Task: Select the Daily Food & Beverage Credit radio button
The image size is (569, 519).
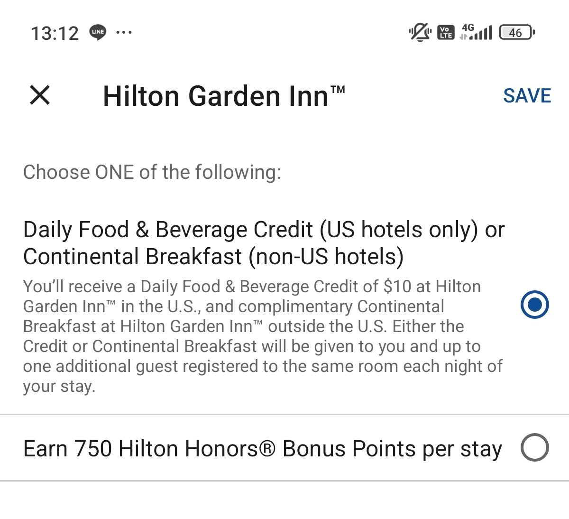Action: pyautogui.click(x=534, y=305)
